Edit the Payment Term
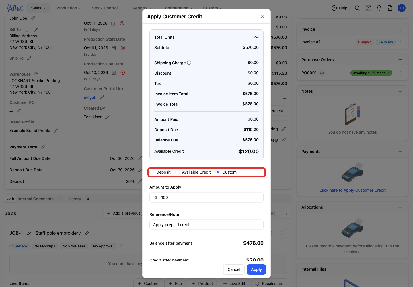This screenshot has height=287, width=413. pos(43,147)
